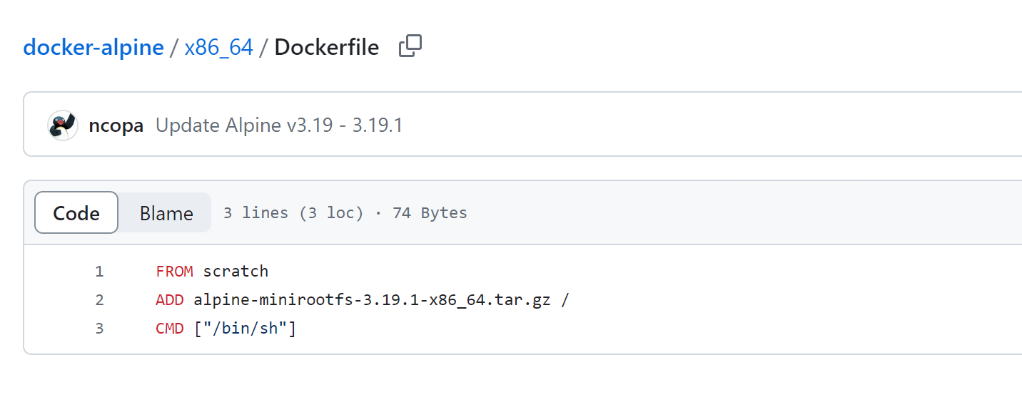This screenshot has height=412, width=1022.
Task: Click the '3 lines (3 loc)' file info text
Action: point(293,212)
